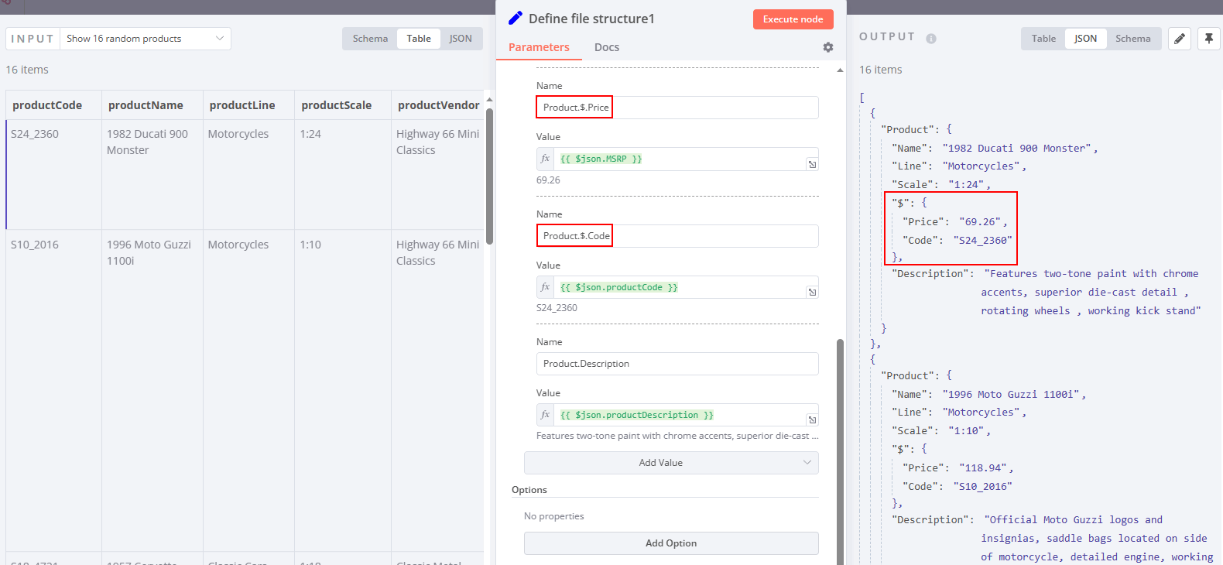Click the edit output pencil icon
Image resolution: width=1223 pixels, height=565 pixels.
coord(1179,39)
